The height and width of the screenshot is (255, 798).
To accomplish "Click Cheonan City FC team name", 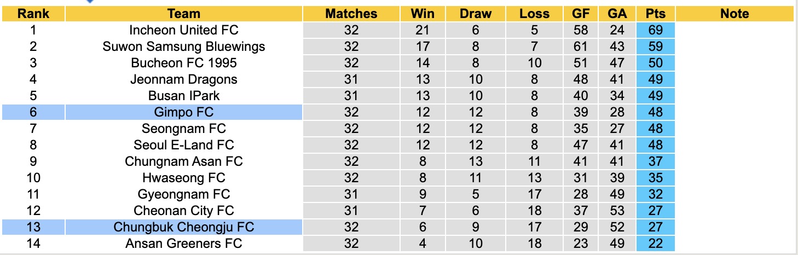I will (184, 211).
